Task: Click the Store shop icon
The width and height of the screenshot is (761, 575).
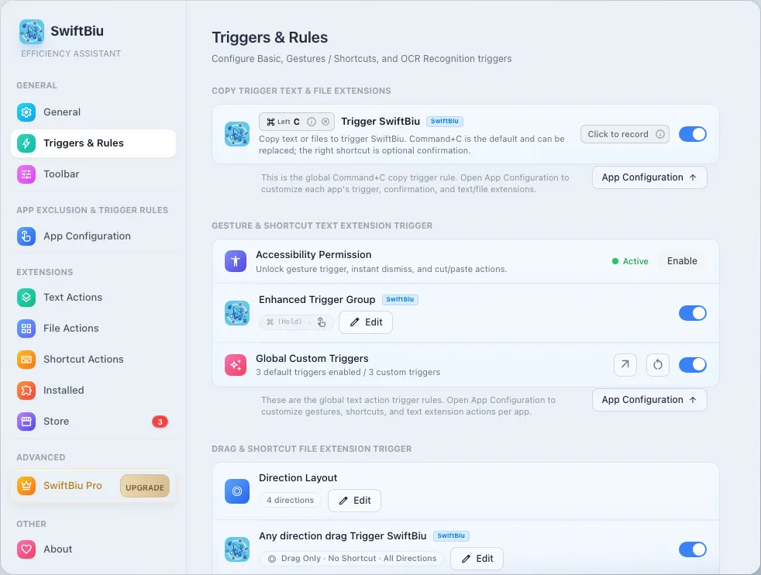Action: point(26,422)
